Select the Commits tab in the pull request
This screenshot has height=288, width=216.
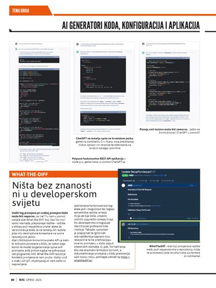[142, 181]
